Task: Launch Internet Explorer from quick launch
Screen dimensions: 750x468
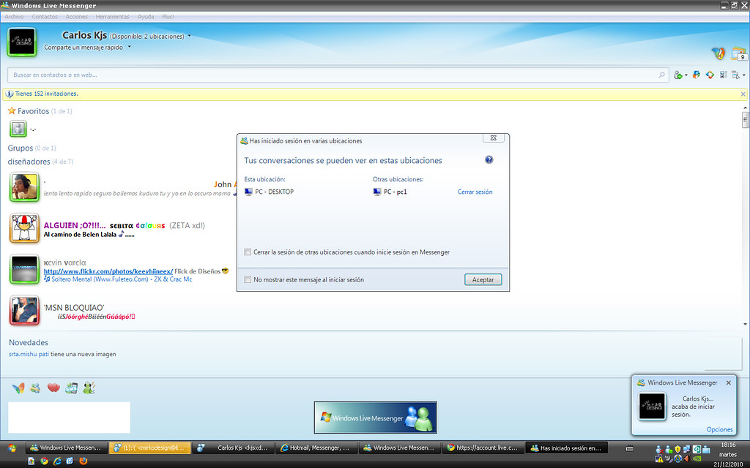Action: [57, 461]
